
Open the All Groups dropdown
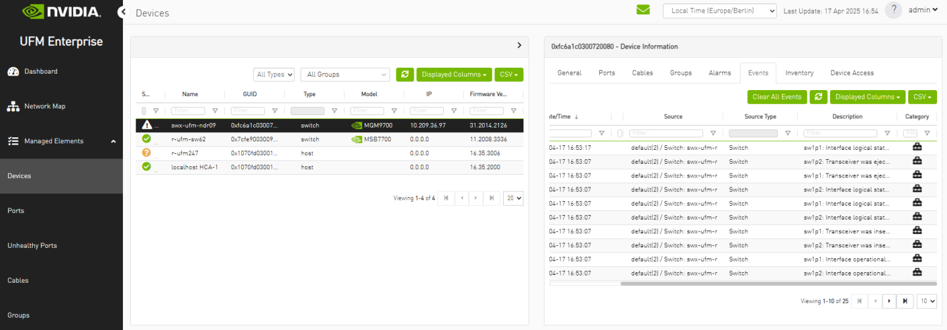click(x=345, y=75)
